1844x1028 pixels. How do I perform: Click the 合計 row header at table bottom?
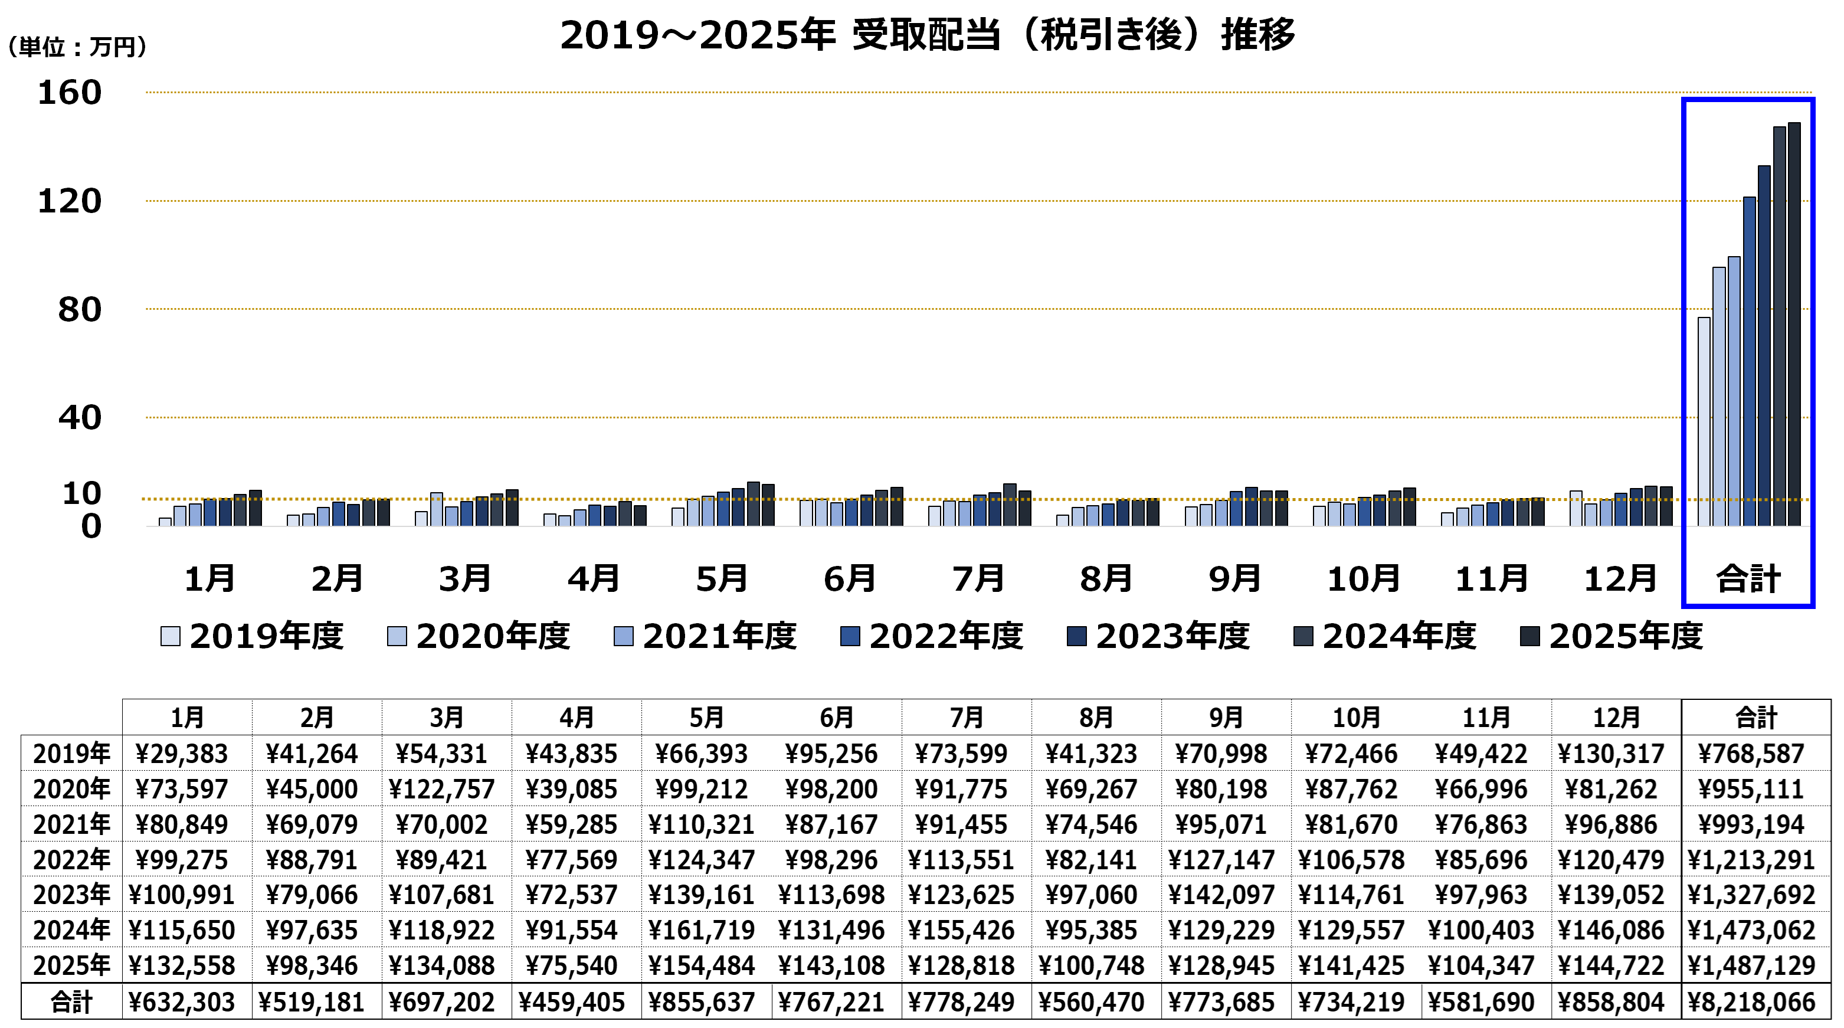pos(71,1001)
